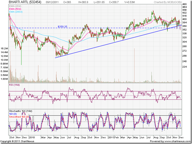The height and width of the screenshot is (144, 192).
Task: Click the date 09/12/2011 in header
Action: pyautogui.click(x=52, y=2)
